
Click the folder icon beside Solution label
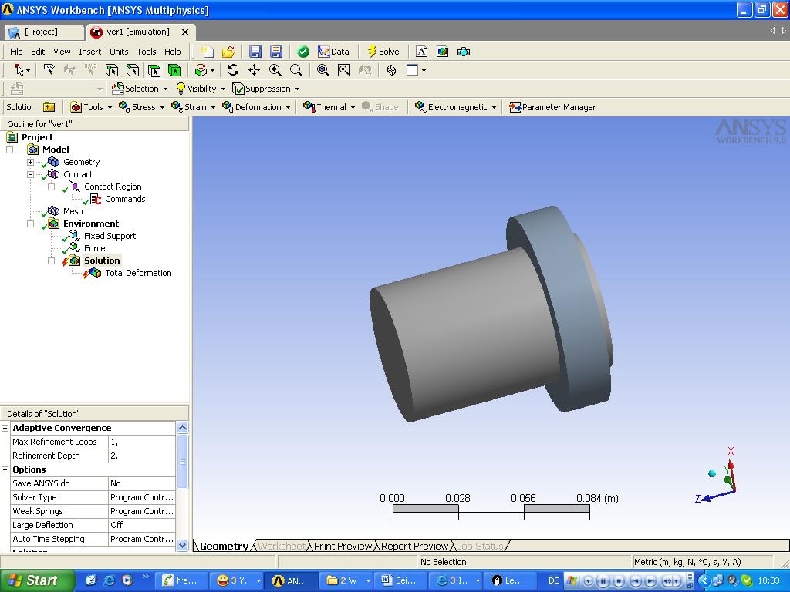point(49,106)
